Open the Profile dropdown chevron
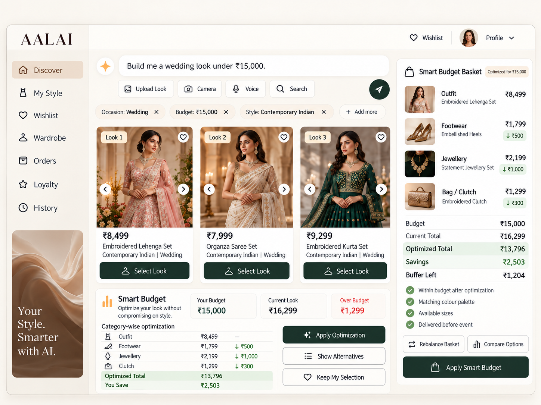Screen dimensions: 541x405 tap(511, 38)
